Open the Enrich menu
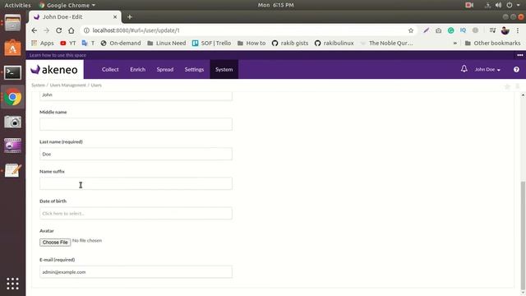The width and height of the screenshot is (526, 296). [137, 69]
